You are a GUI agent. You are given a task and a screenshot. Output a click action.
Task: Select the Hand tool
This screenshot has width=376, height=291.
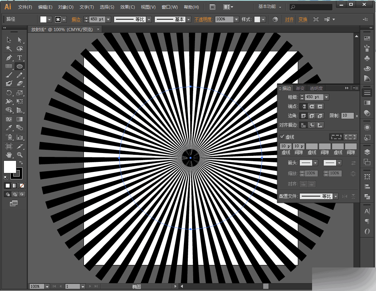(x=9, y=155)
